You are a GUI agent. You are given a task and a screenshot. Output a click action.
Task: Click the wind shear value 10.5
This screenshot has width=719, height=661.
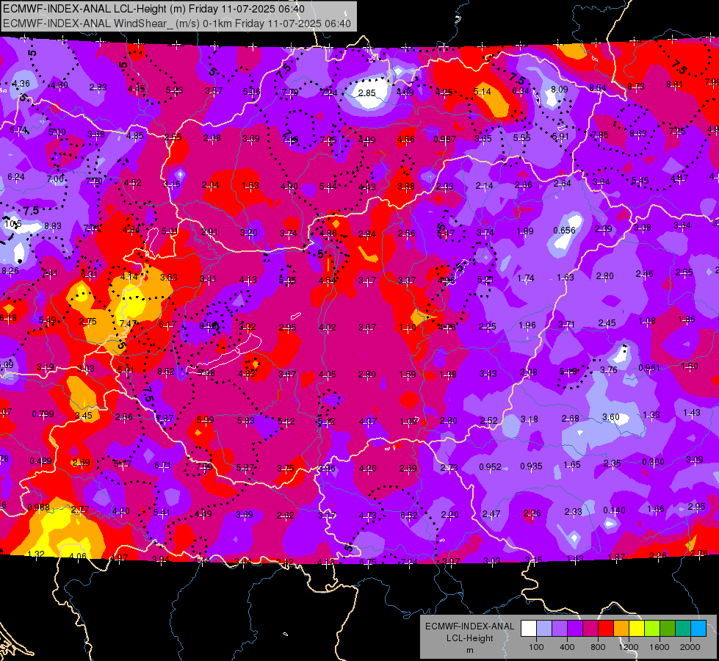(x=12, y=224)
